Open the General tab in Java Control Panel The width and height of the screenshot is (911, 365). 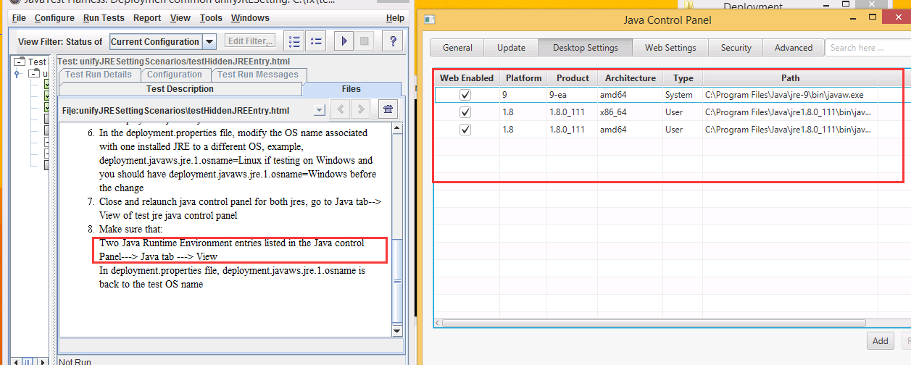tap(457, 48)
